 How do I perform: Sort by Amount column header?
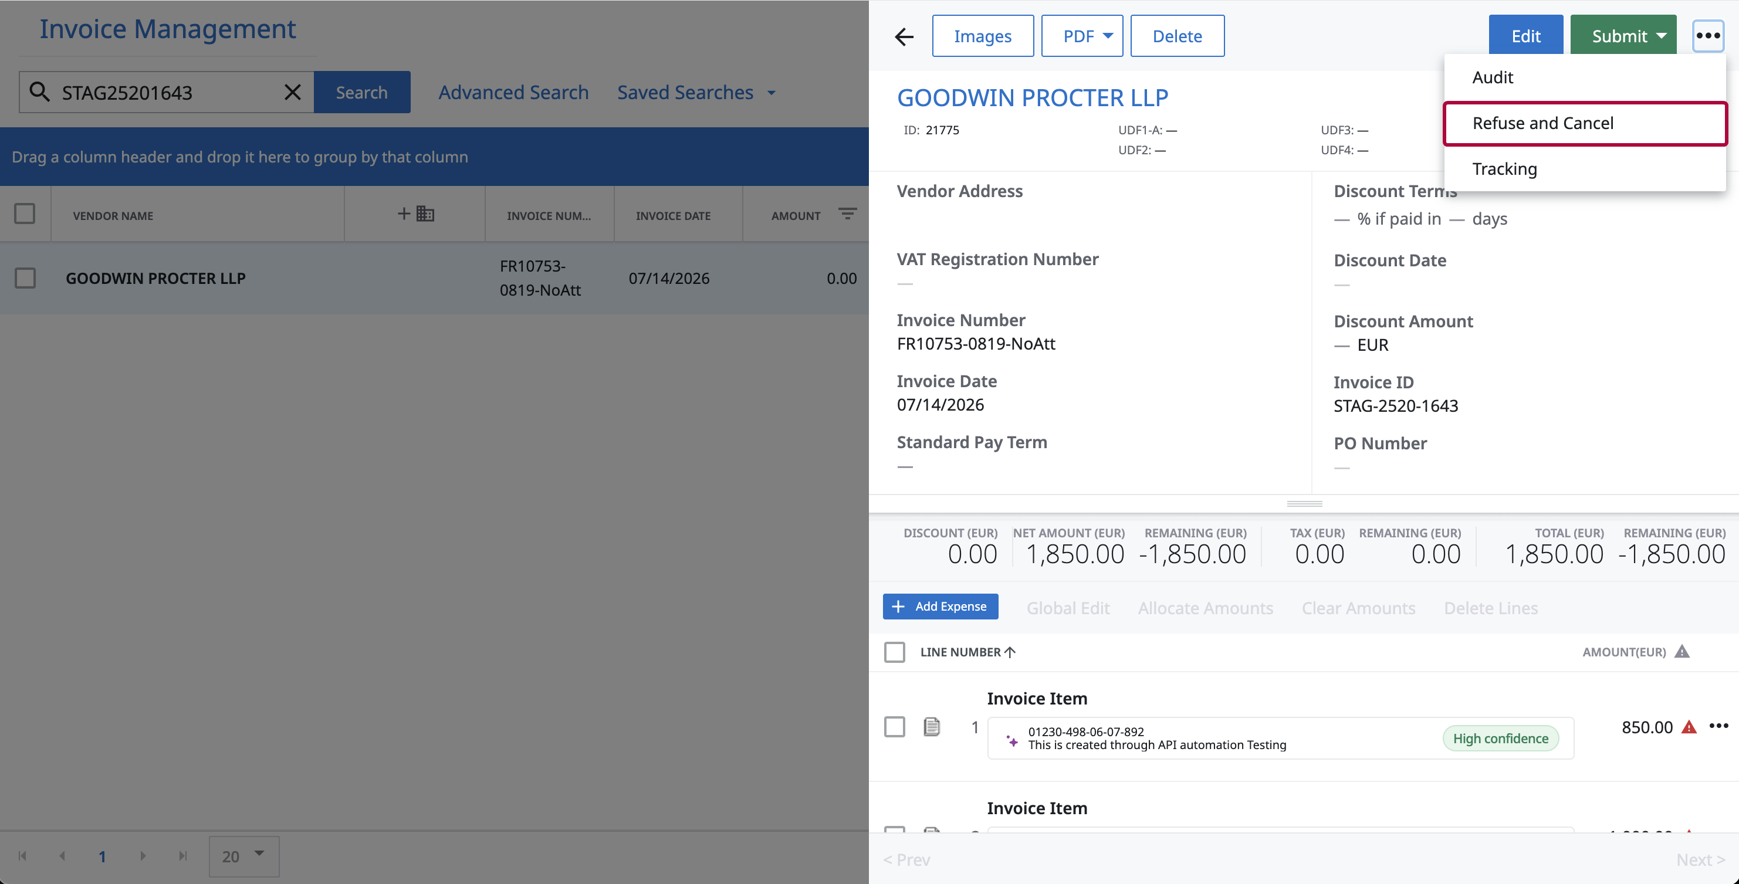click(x=796, y=216)
